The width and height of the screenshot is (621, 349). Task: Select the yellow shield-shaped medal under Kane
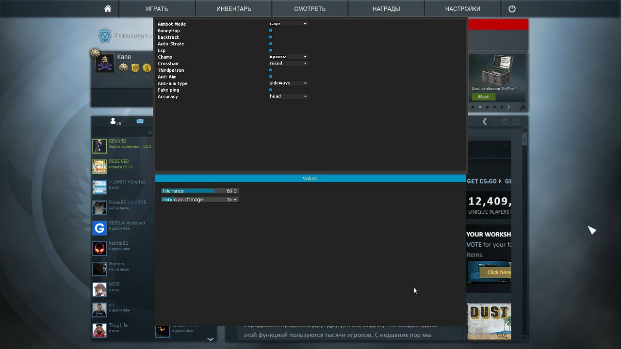[x=135, y=68]
